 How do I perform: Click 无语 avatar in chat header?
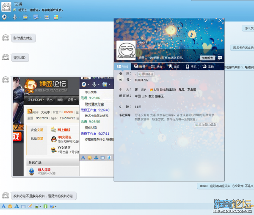(6, 6)
